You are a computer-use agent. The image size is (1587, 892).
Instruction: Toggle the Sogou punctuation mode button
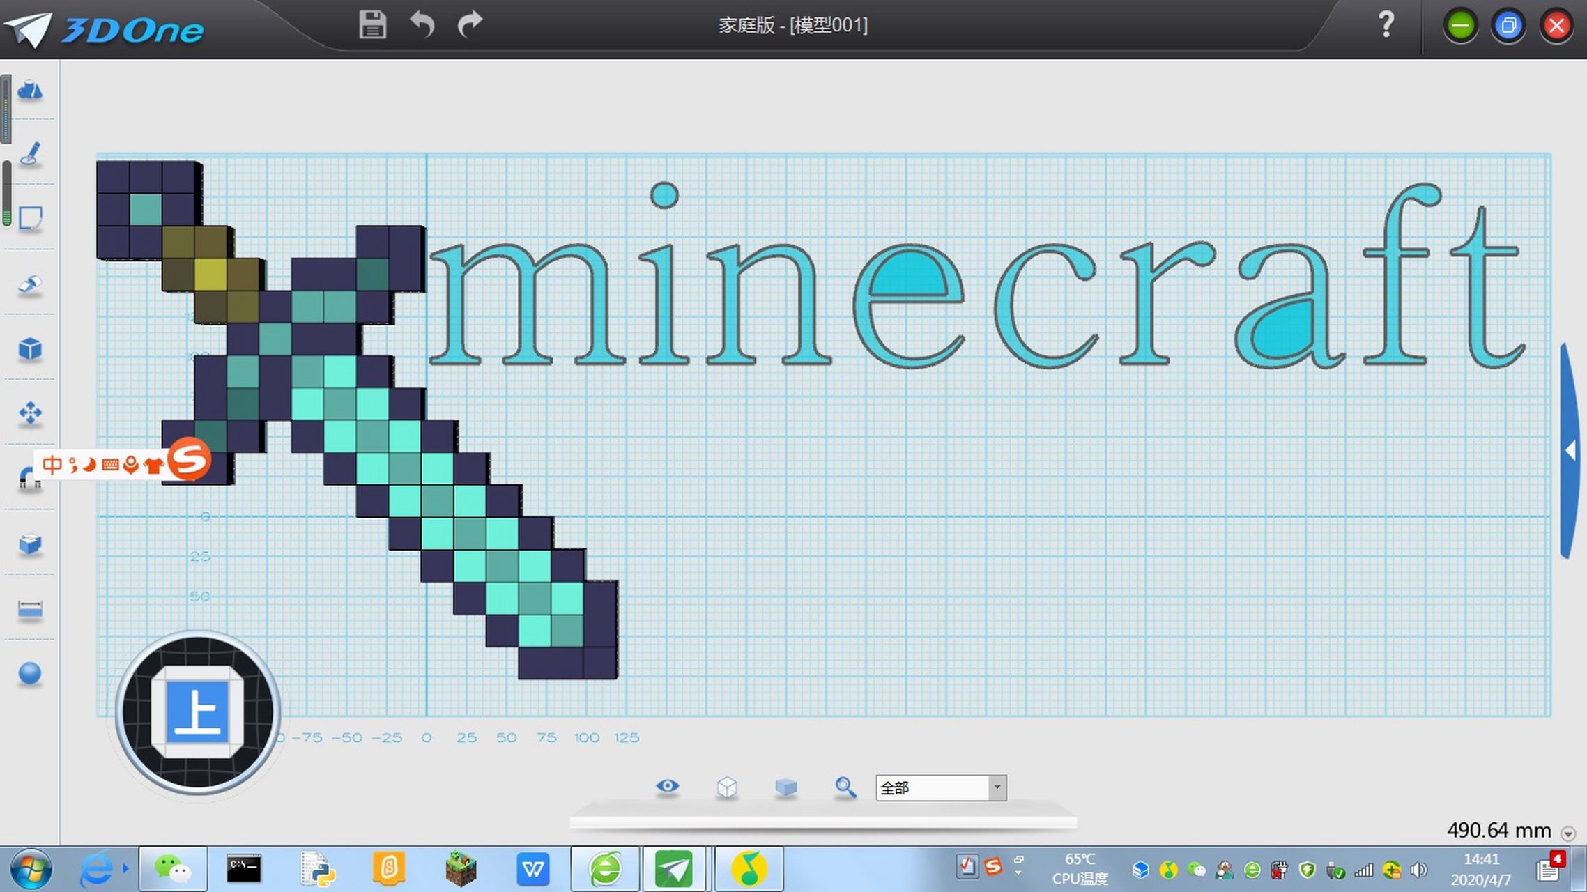tap(73, 465)
